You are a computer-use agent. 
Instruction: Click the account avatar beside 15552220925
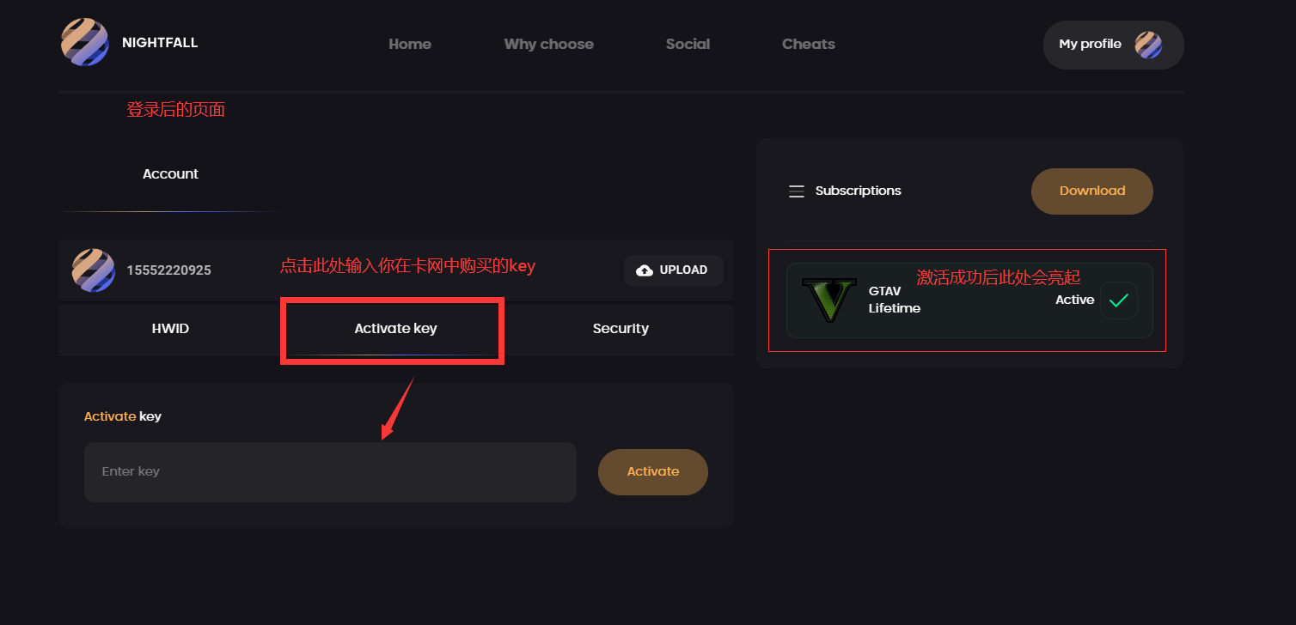[x=93, y=270]
